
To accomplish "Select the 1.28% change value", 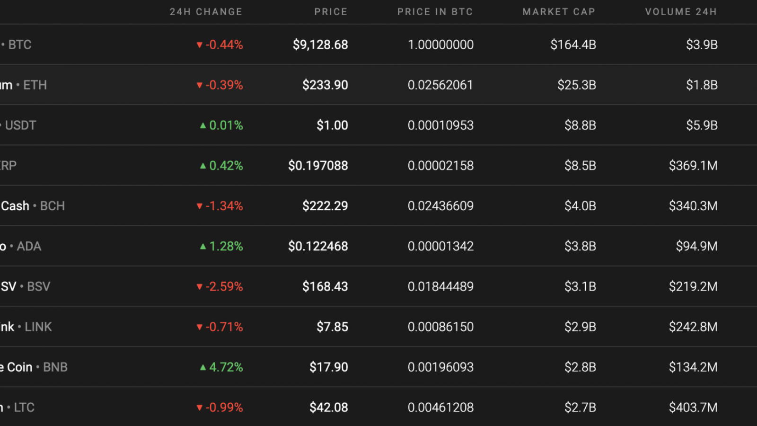I will pyautogui.click(x=221, y=246).
